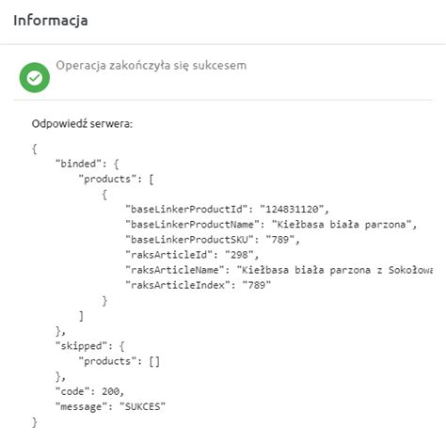Viewport: 446px width, 442px height.
Task: Click the first "products" key under binded
Action: click(107, 179)
